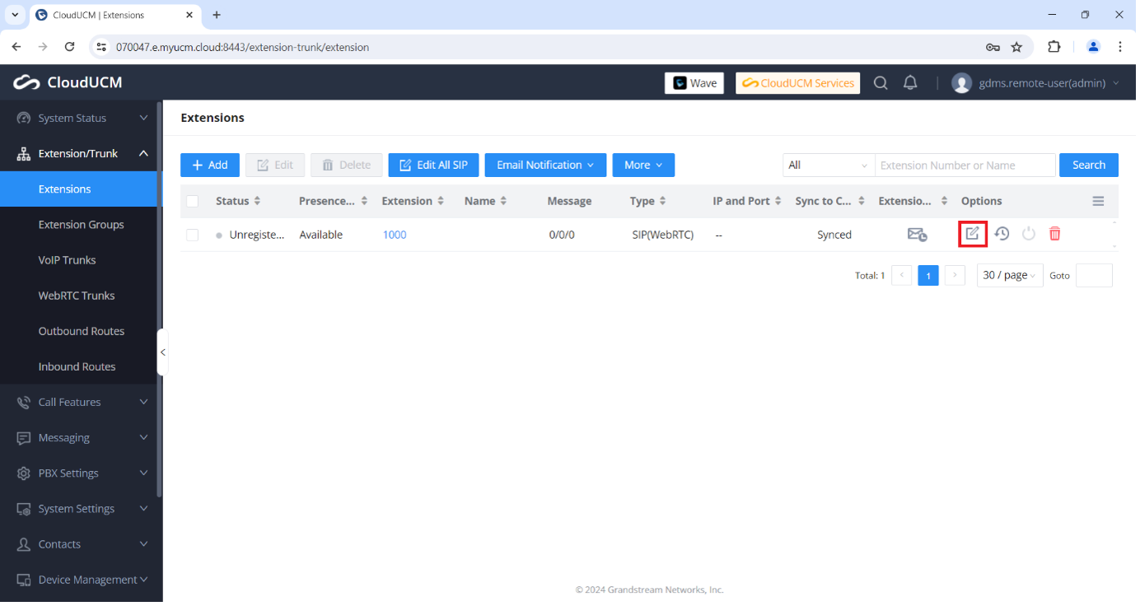Click the edit icon for extension 1000
The height and width of the screenshot is (606, 1140).
coord(973,234)
